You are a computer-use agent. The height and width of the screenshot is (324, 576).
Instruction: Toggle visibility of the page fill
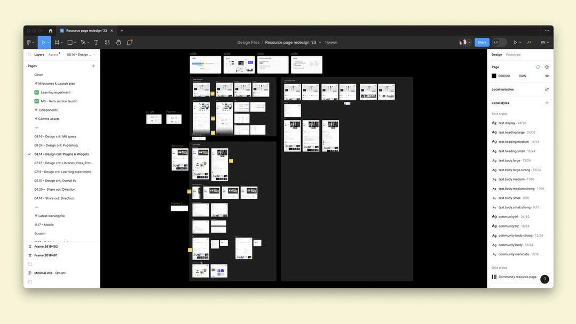click(547, 76)
